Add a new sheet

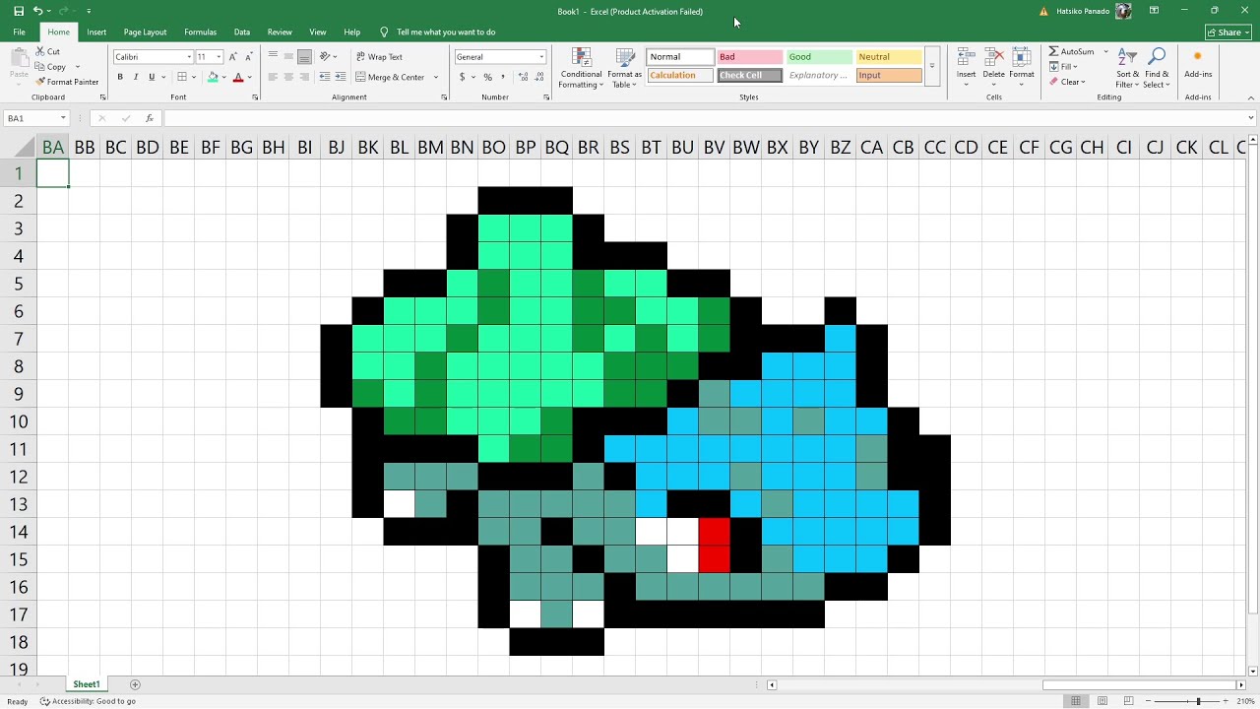pos(135,684)
